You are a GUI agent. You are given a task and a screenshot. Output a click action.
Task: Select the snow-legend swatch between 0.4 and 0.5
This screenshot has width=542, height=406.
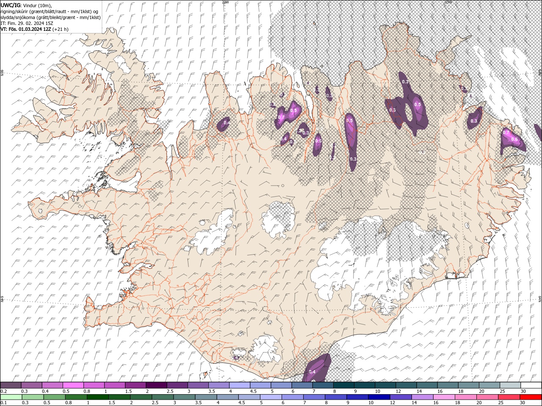point(52,385)
